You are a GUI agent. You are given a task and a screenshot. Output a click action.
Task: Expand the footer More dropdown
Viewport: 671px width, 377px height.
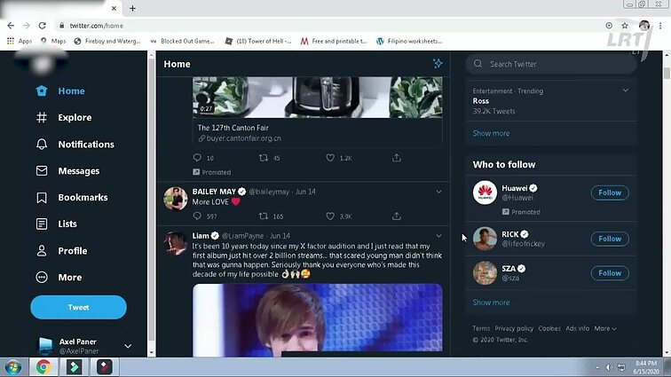click(605, 328)
